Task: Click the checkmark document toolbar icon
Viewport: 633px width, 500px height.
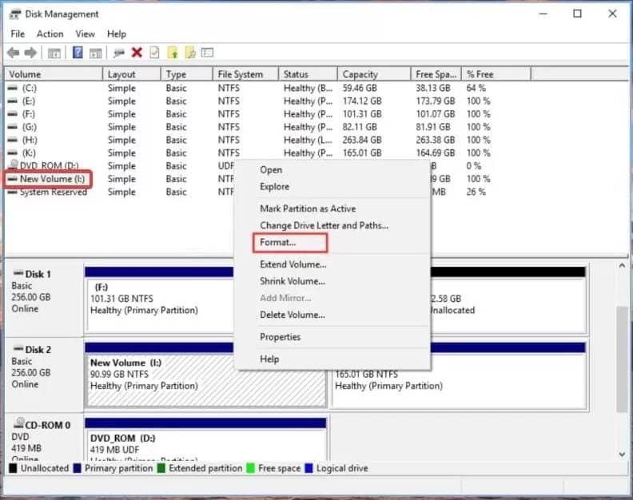Action: [x=154, y=53]
